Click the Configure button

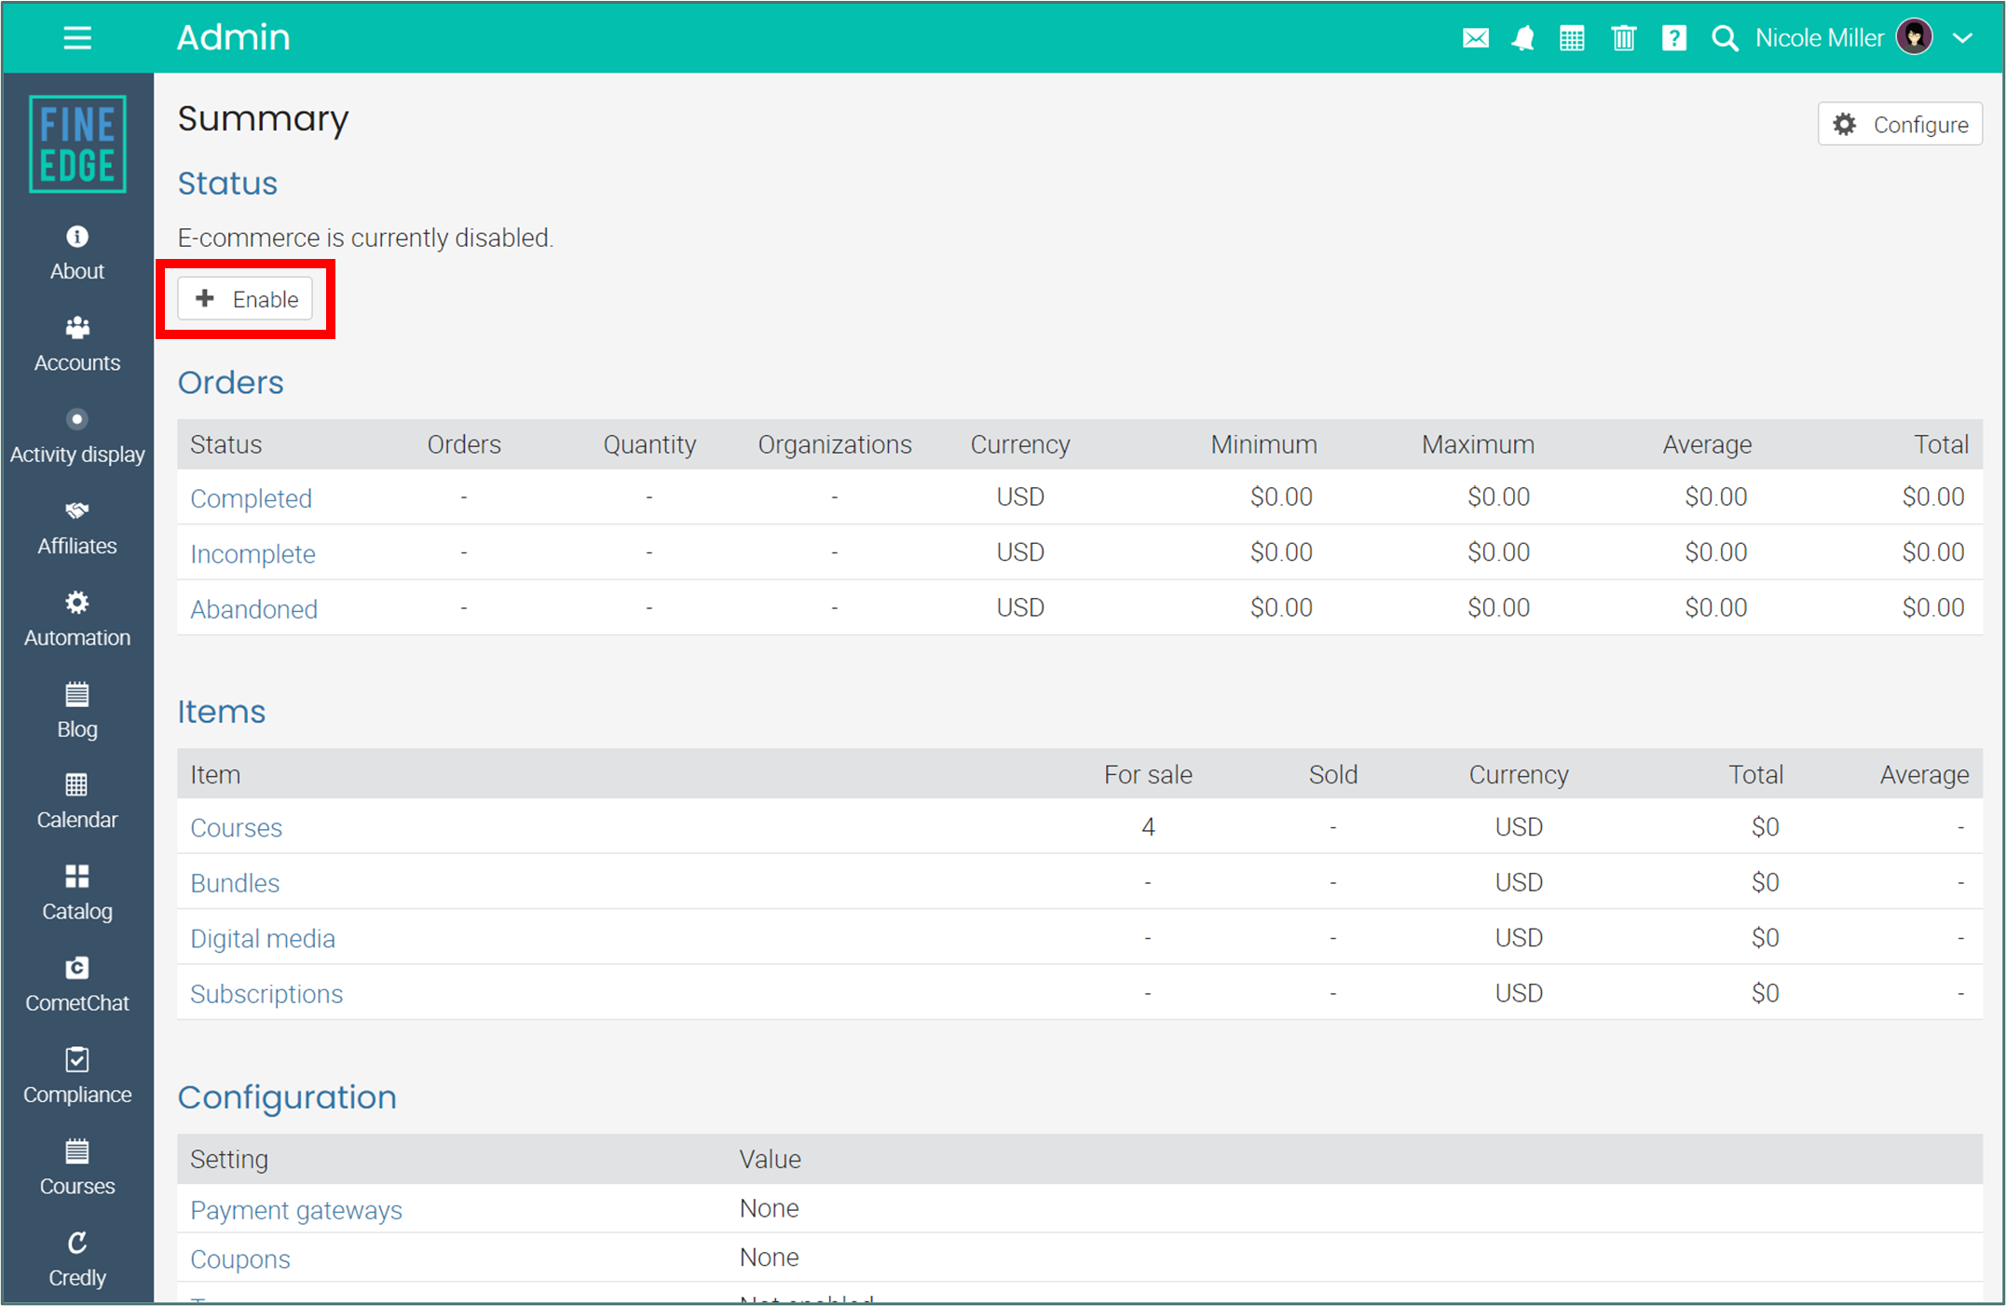[1900, 125]
